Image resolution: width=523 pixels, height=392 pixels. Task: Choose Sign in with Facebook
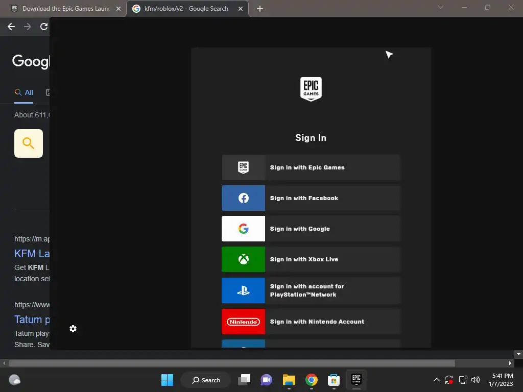click(x=311, y=198)
